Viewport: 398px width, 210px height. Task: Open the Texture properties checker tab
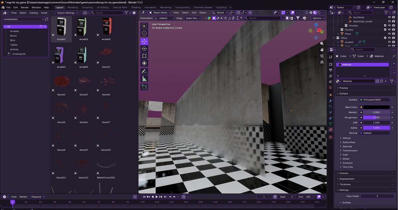pyautogui.click(x=331, y=137)
